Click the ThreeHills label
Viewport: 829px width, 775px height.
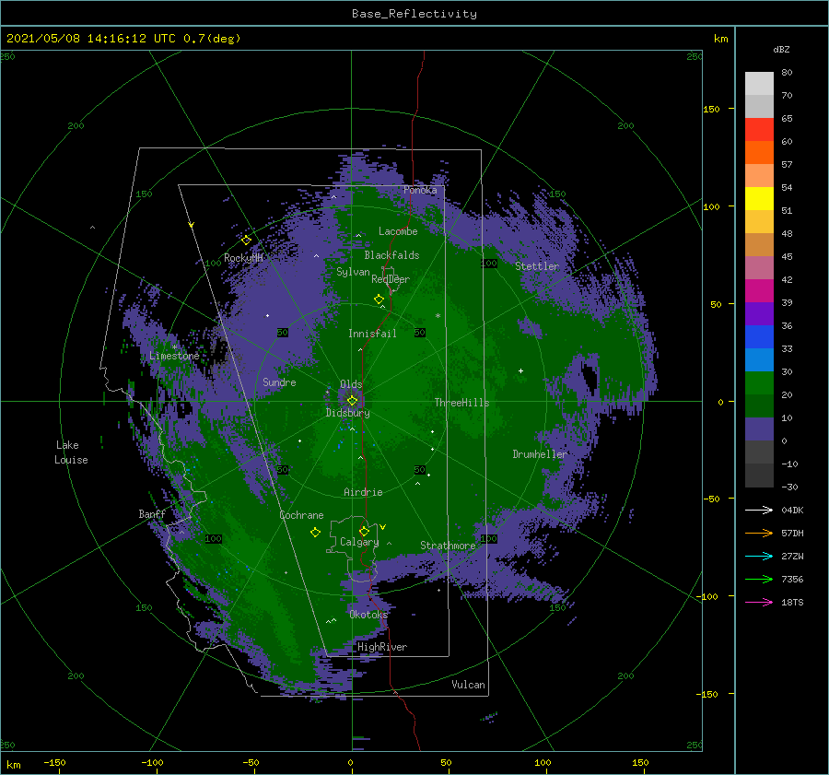[x=462, y=403]
